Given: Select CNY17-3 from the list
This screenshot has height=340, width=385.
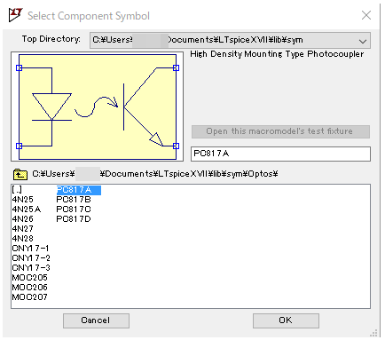Looking at the screenshot, I should click(x=31, y=268).
